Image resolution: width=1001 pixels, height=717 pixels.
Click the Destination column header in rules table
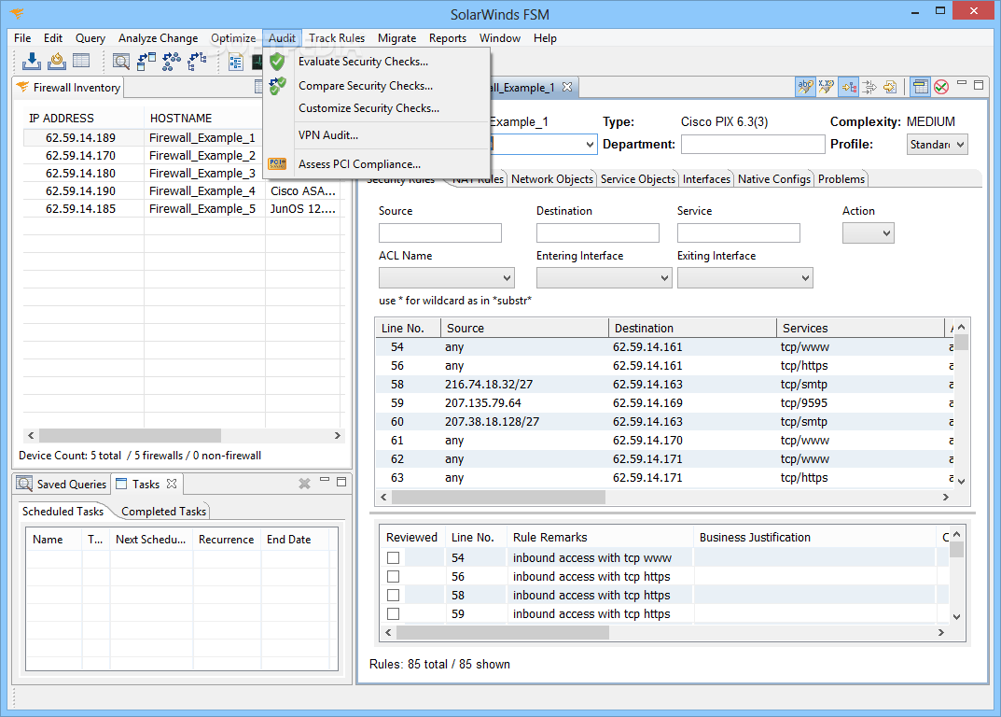692,328
